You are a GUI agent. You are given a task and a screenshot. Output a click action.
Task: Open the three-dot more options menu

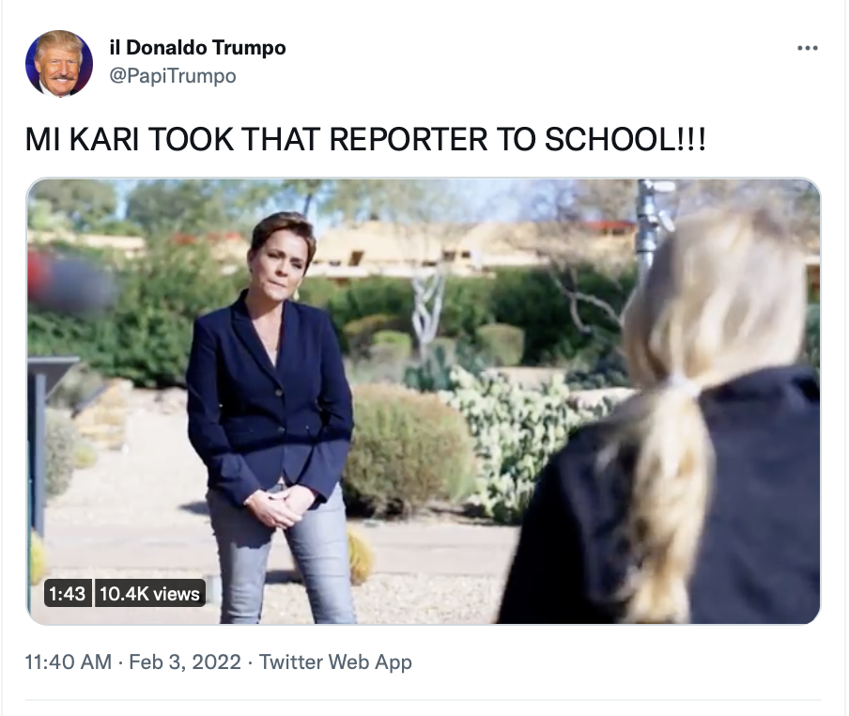[x=808, y=48]
